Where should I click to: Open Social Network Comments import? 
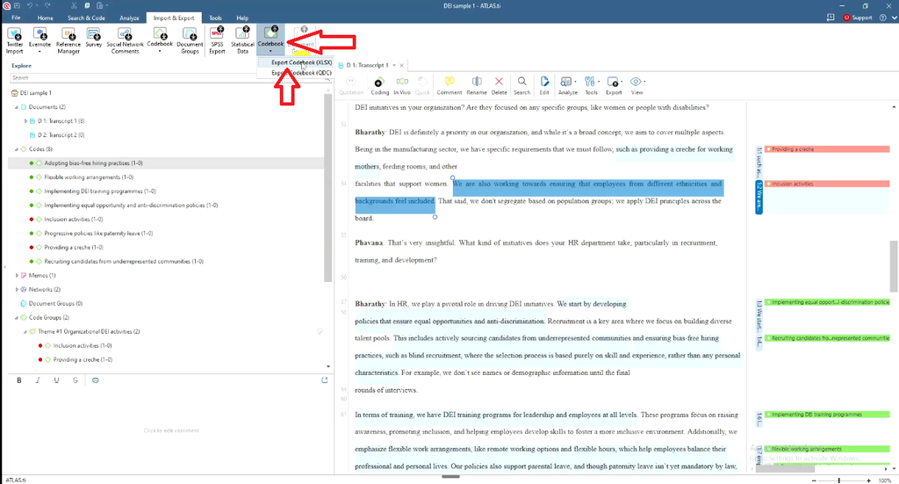pyautogui.click(x=125, y=40)
